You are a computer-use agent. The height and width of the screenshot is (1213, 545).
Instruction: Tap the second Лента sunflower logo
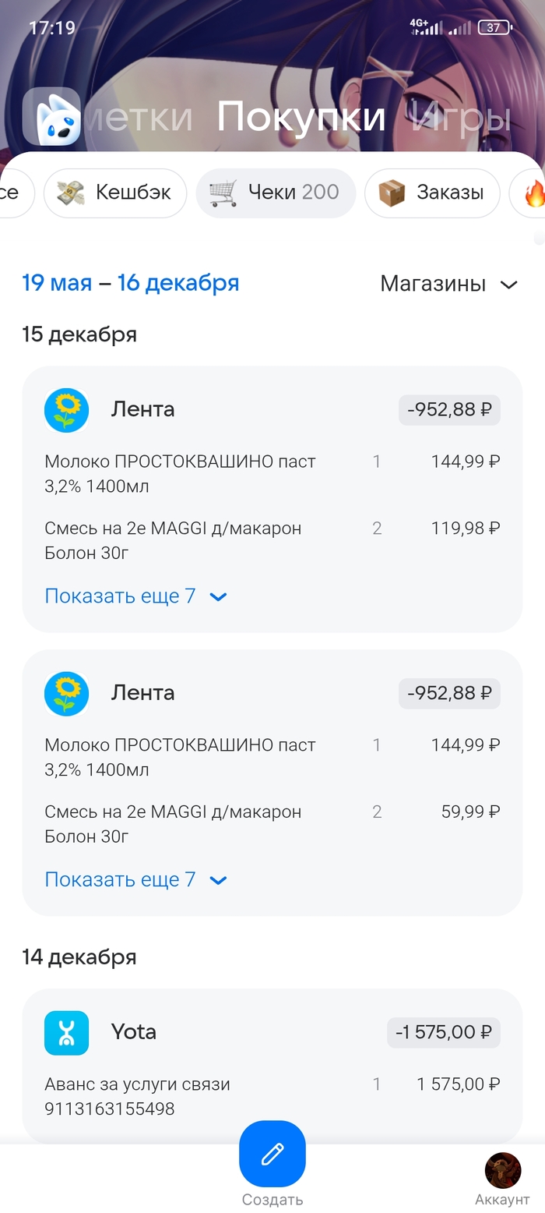click(67, 694)
